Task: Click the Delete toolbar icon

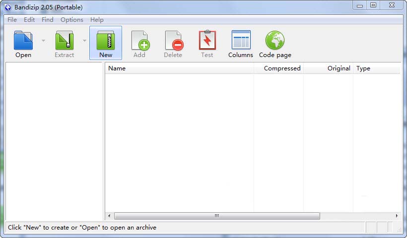Action: click(173, 41)
